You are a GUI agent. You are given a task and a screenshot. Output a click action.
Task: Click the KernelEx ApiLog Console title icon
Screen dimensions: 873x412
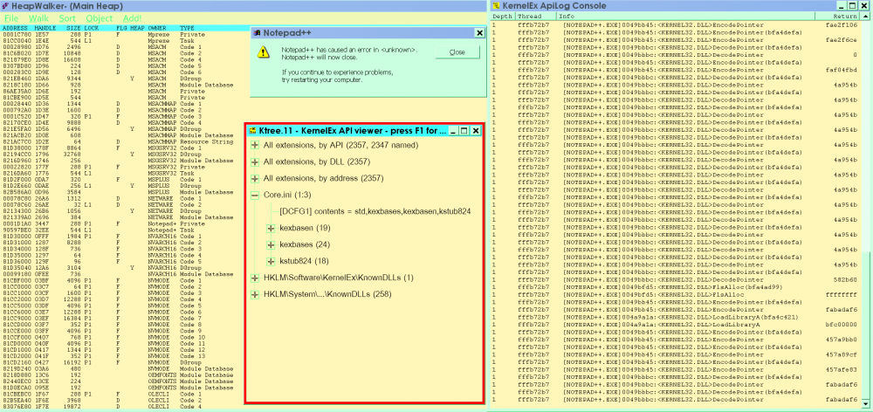(x=494, y=6)
